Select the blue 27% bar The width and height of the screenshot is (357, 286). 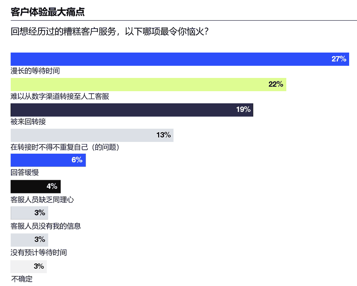coord(180,59)
